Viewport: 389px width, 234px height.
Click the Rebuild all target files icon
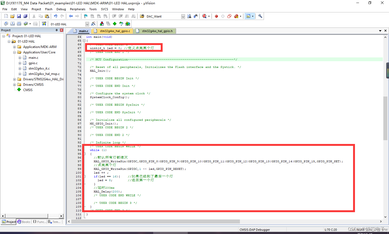tap(19, 24)
